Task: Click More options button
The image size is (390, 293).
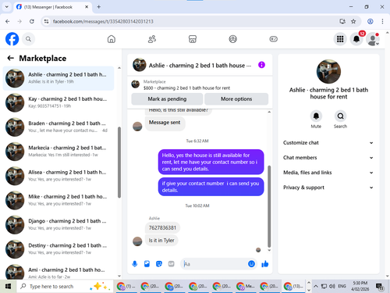Action: pos(236,99)
